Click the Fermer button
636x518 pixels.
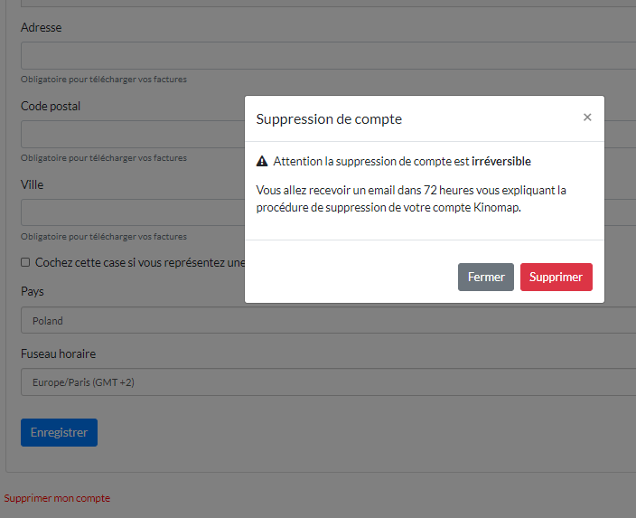tap(485, 277)
